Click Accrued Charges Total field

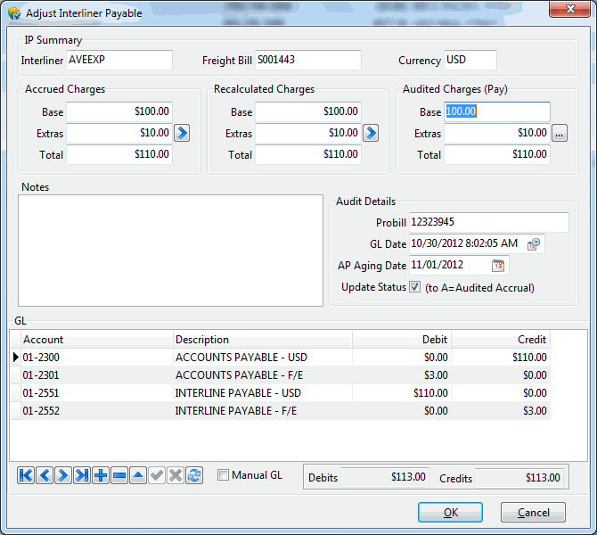[119, 154]
